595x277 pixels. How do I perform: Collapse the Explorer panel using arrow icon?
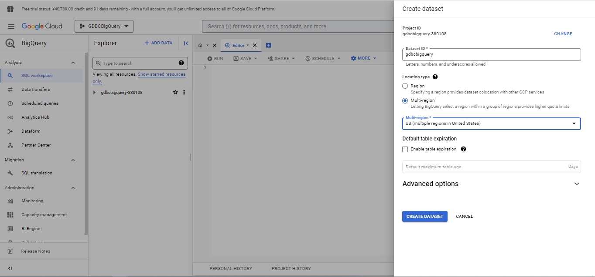[186, 43]
